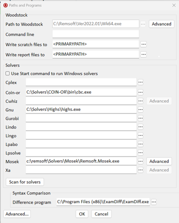Click Scan for solvers button
This screenshot has width=179, height=223.
pos(25,182)
